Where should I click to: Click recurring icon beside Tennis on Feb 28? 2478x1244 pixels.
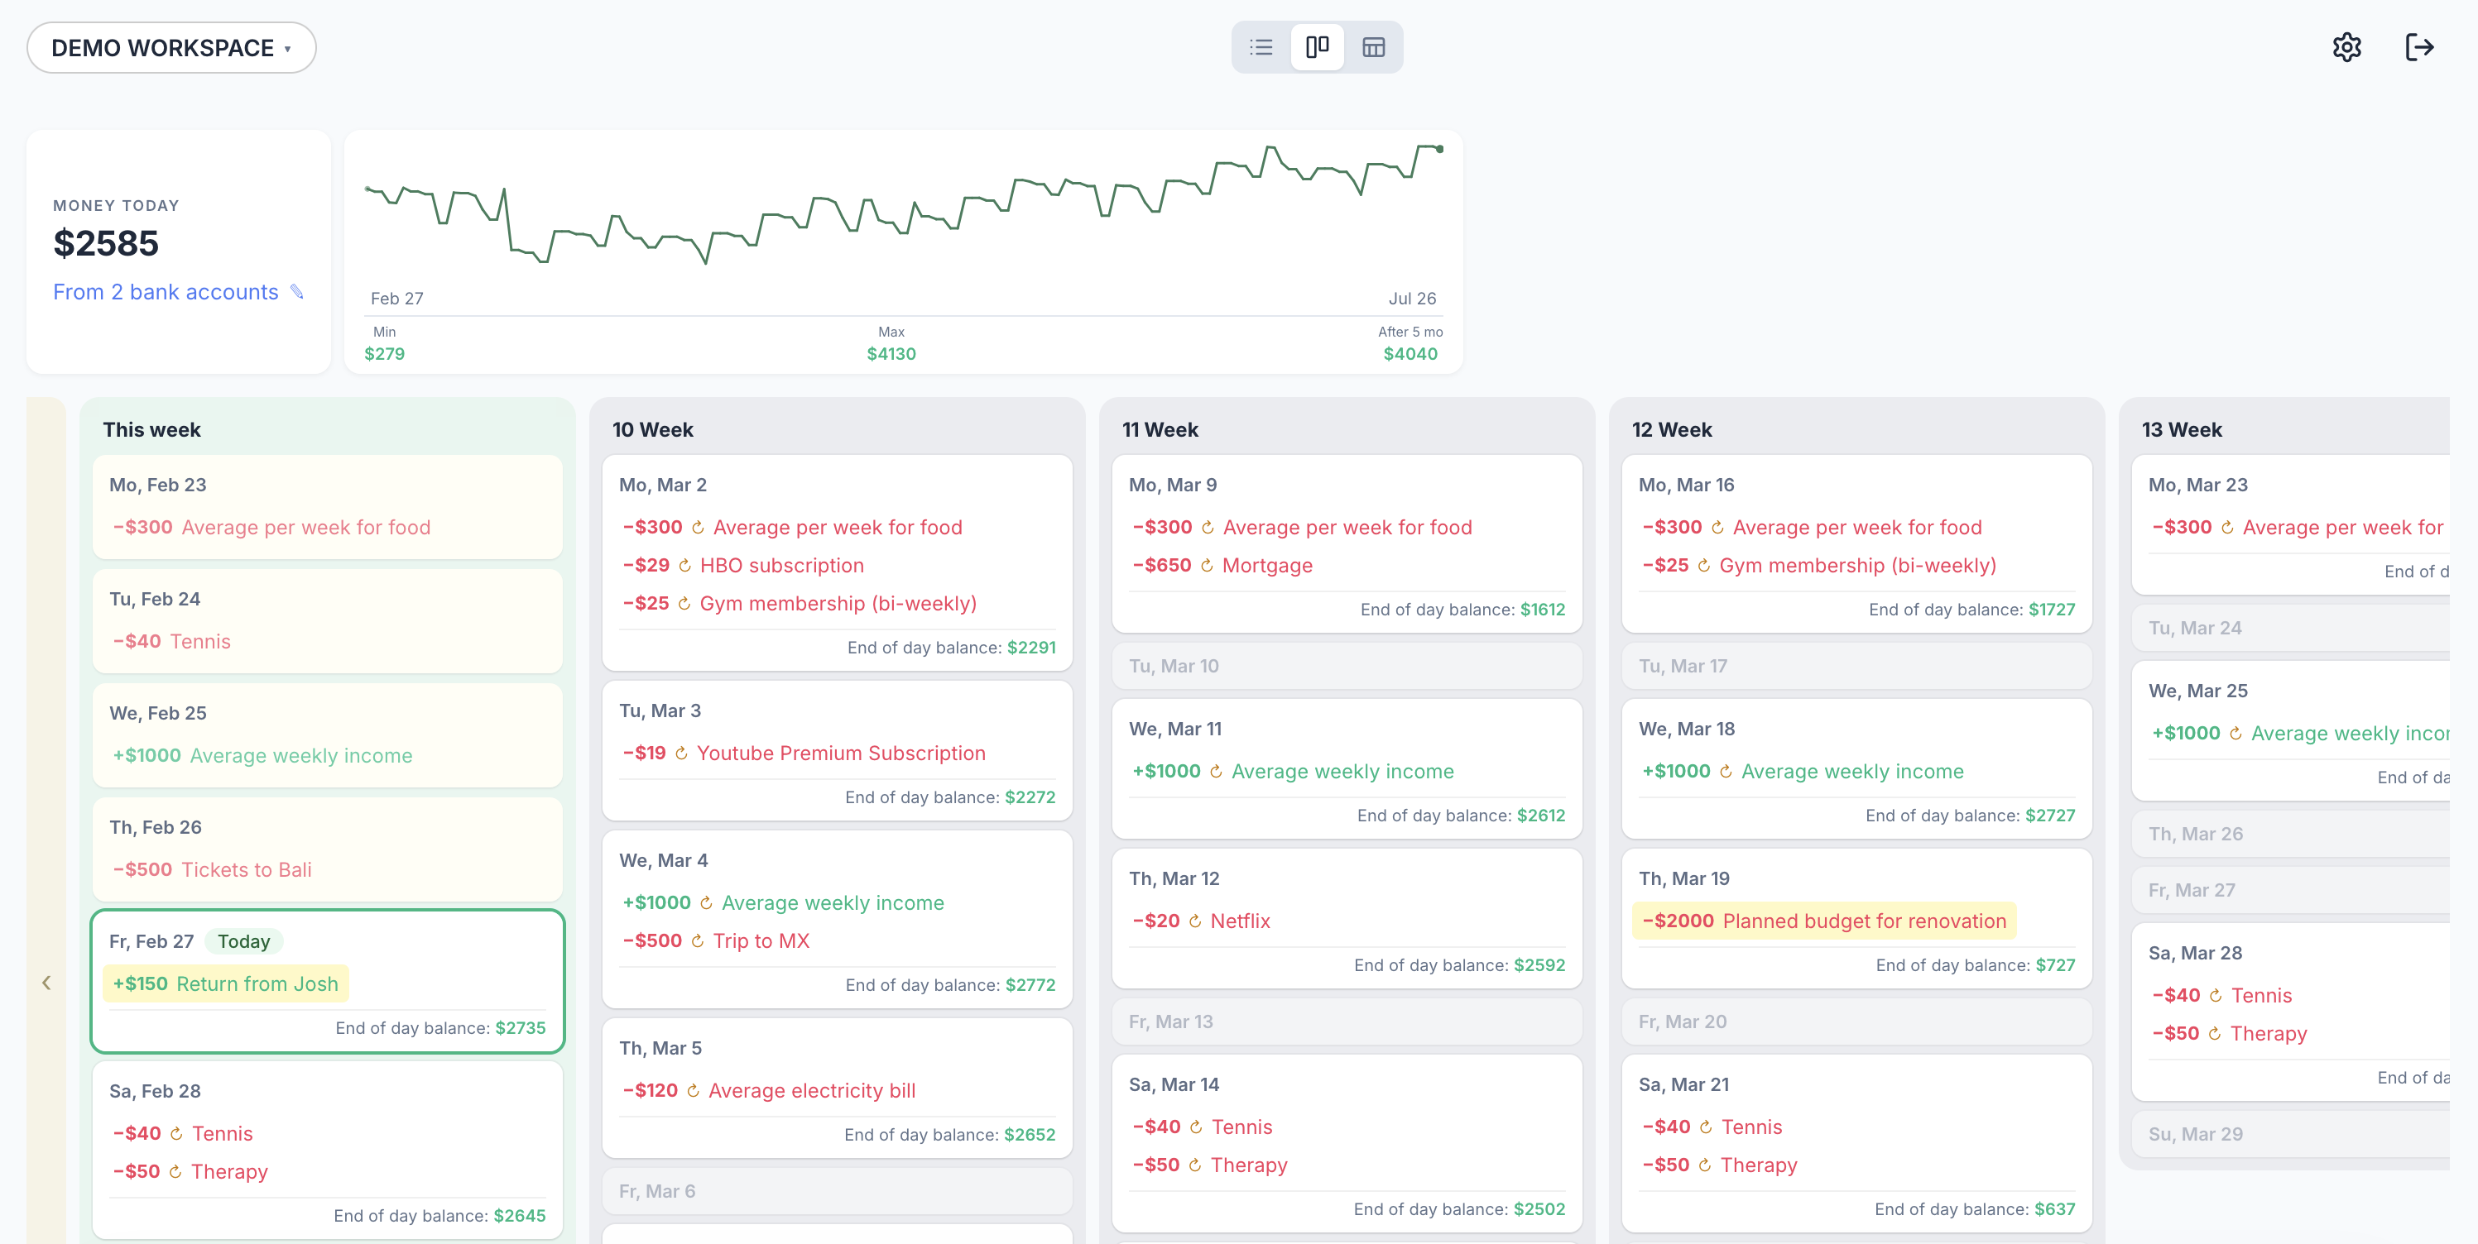coord(176,1134)
